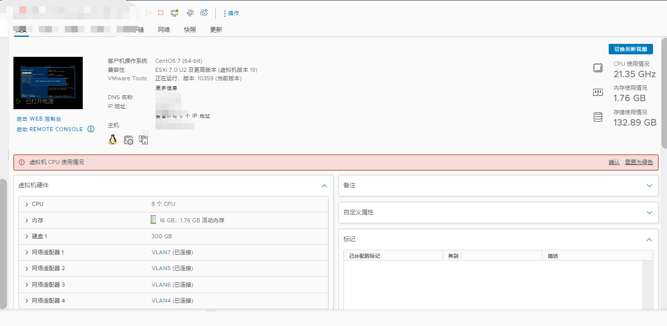The width and height of the screenshot is (667, 326).
Task: Expand the CPU hardware row
Action: (x=27, y=204)
